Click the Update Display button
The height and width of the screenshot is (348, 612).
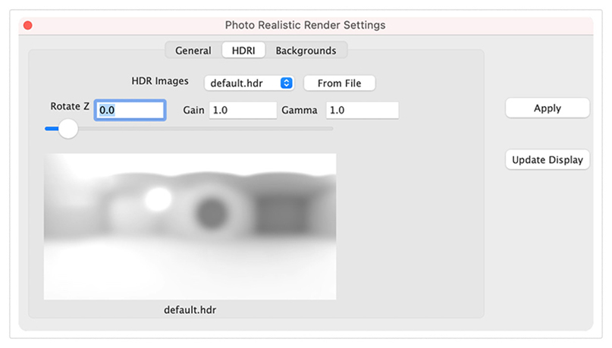point(548,159)
